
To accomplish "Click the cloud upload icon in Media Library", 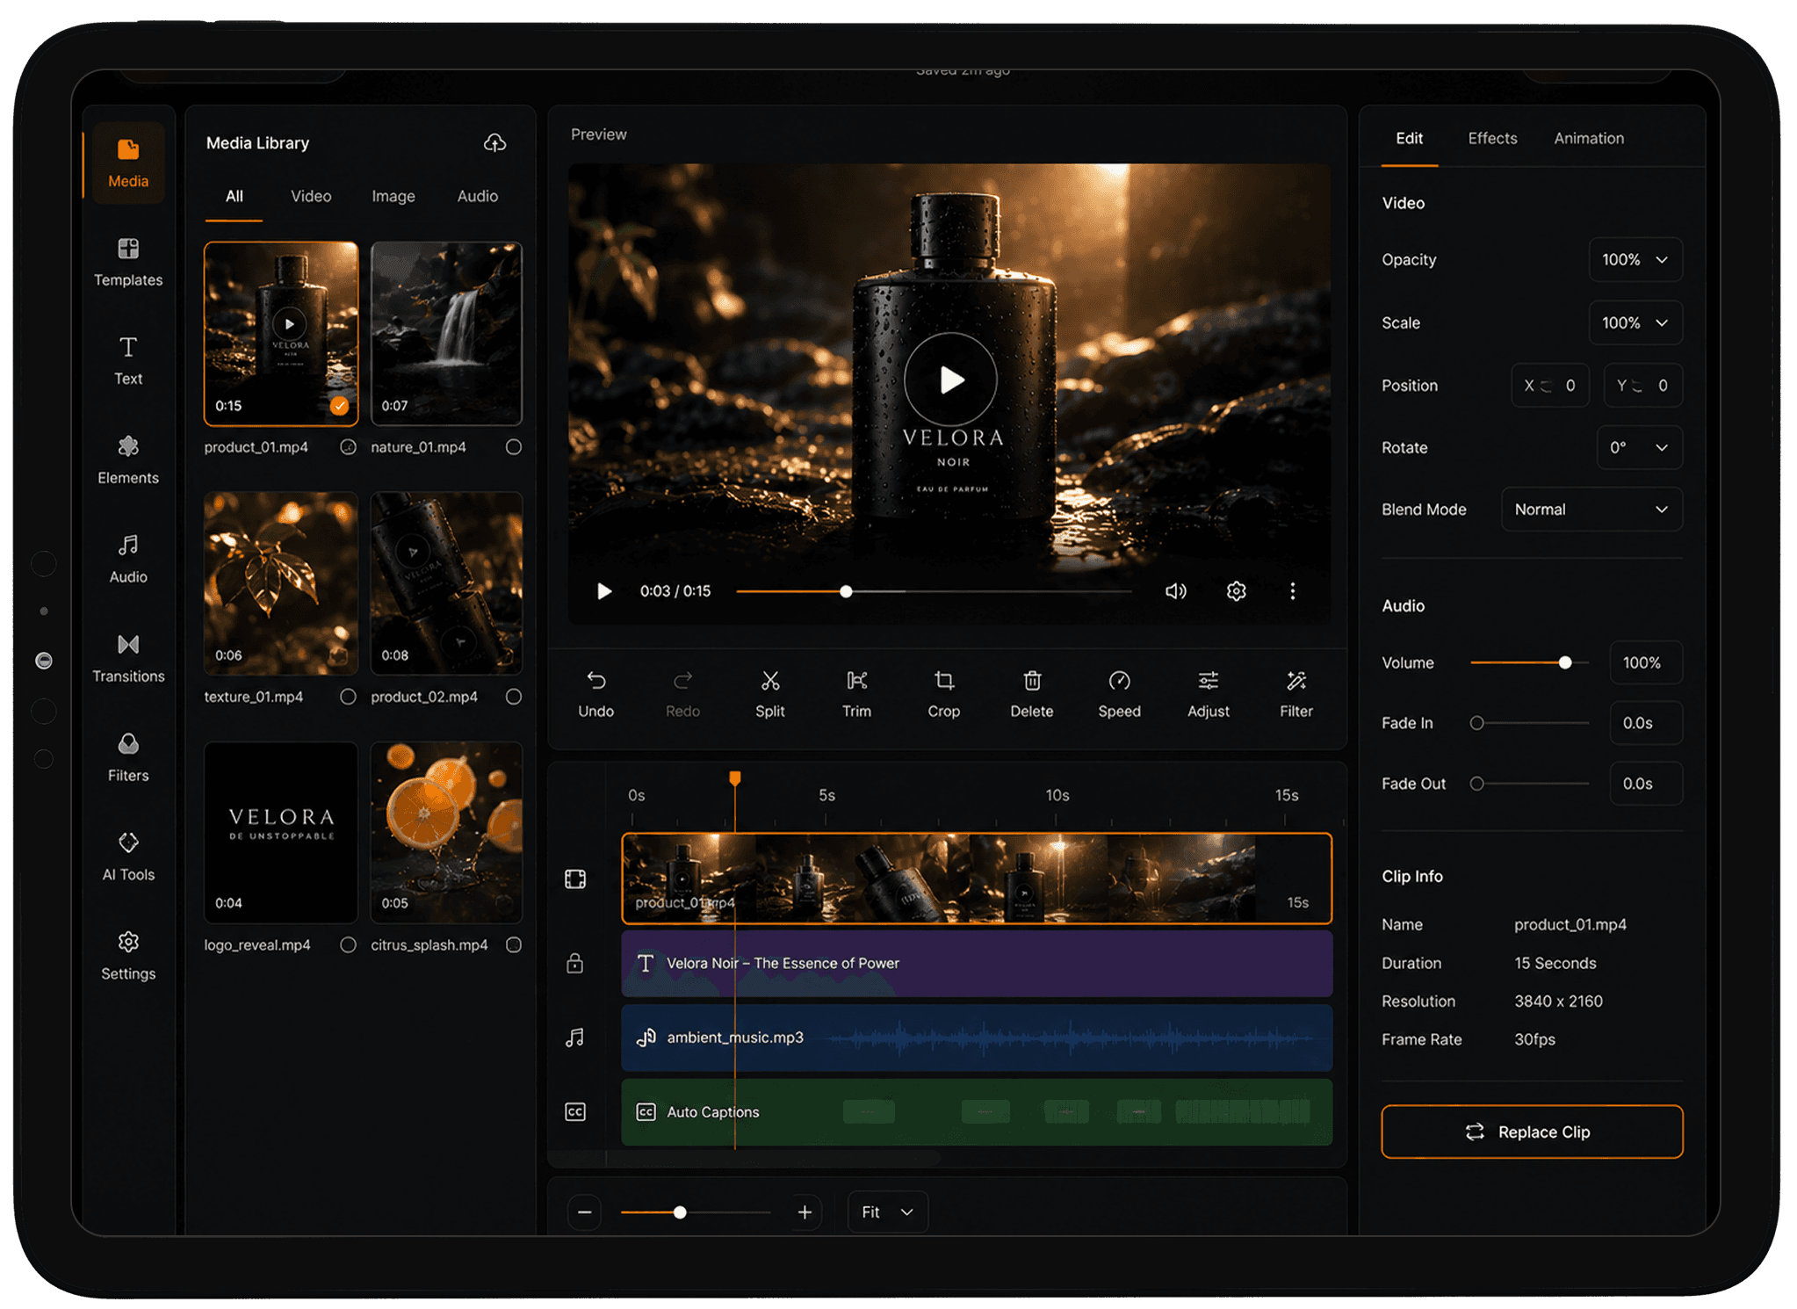I will [494, 142].
